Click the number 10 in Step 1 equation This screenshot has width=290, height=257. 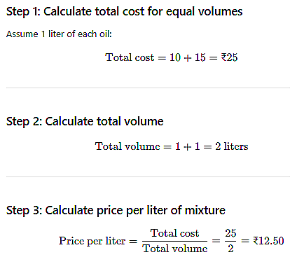[175, 57]
